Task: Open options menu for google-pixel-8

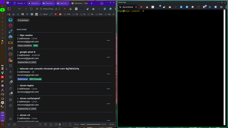Action: (x=108, y=57)
